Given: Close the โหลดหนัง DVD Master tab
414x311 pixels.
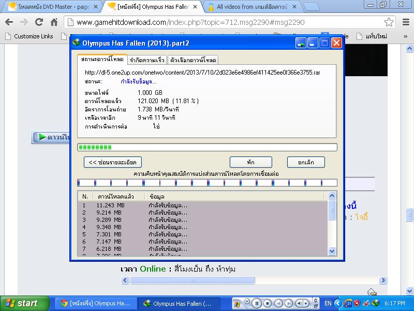Looking at the screenshot, I should (96, 7).
